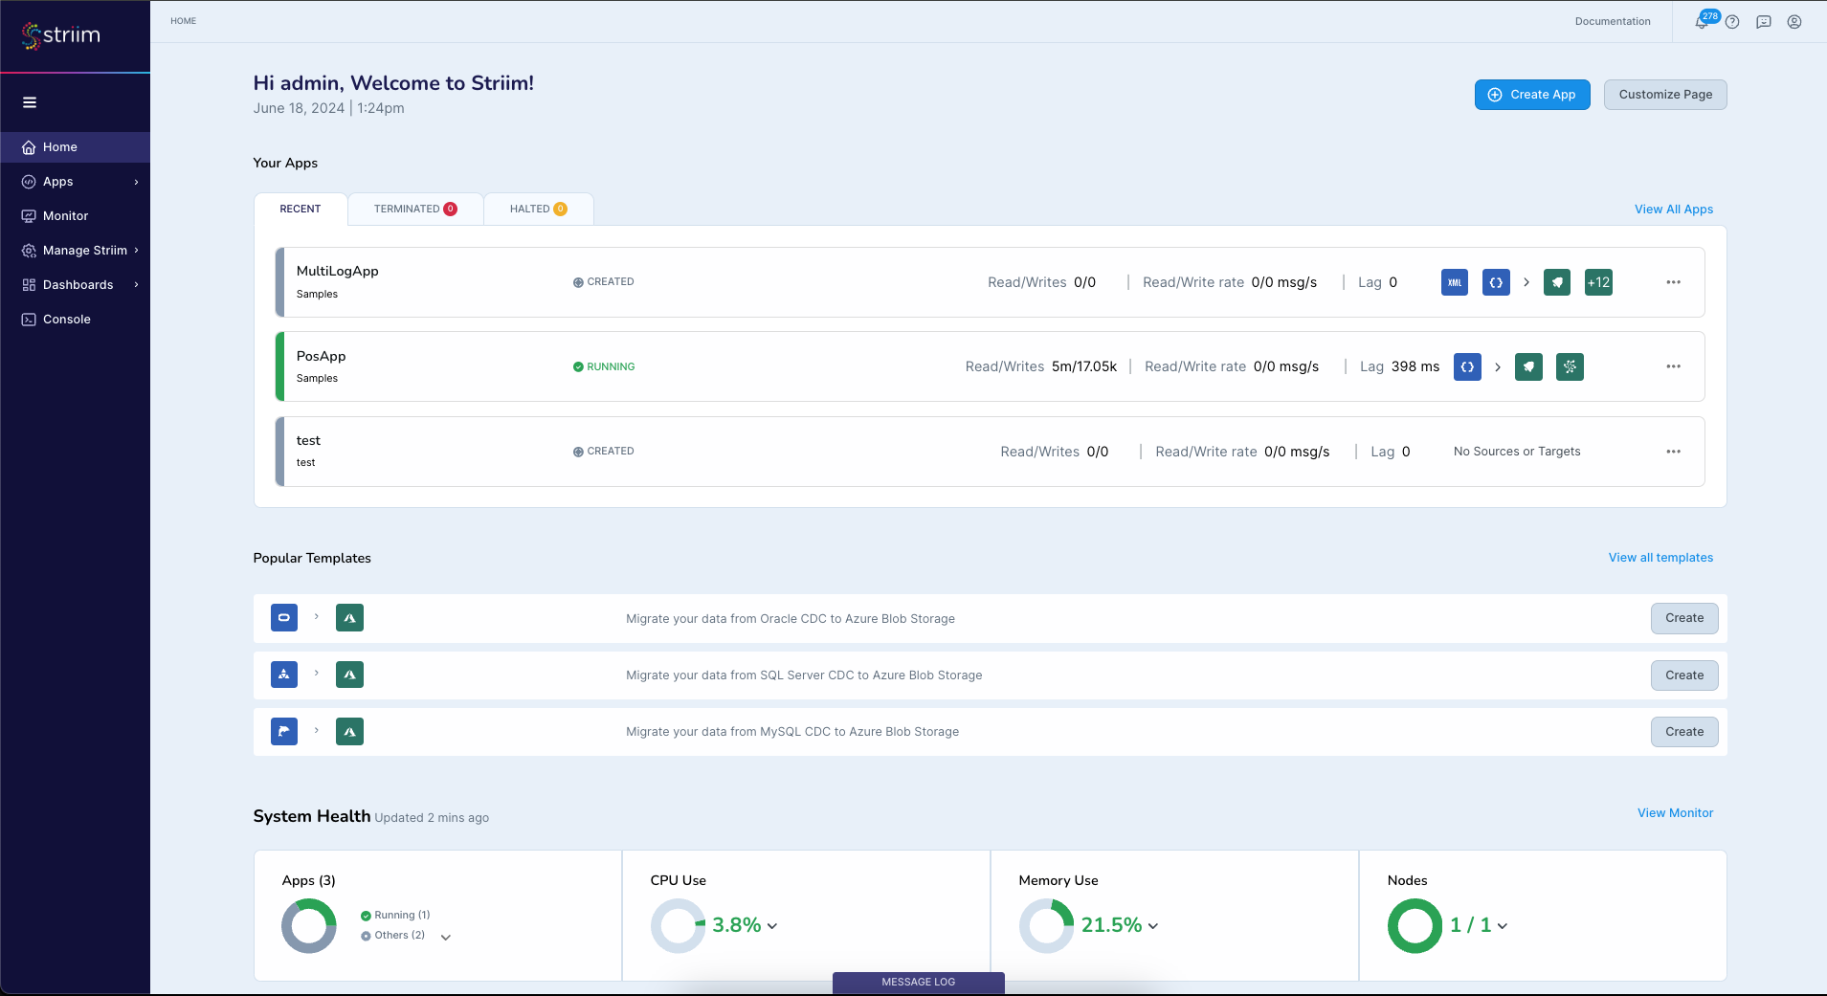Viewport: 1827px width, 996px height.
Task: Click the +12 more targets badge
Action: coord(1598,282)
